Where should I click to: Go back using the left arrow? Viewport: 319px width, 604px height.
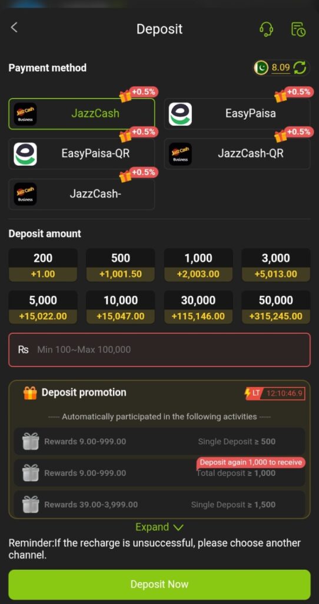14,28
